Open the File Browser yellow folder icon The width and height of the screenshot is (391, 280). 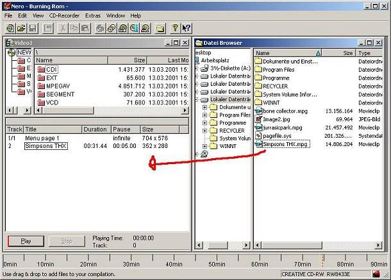pyautogui.click(x=160, y=28)
